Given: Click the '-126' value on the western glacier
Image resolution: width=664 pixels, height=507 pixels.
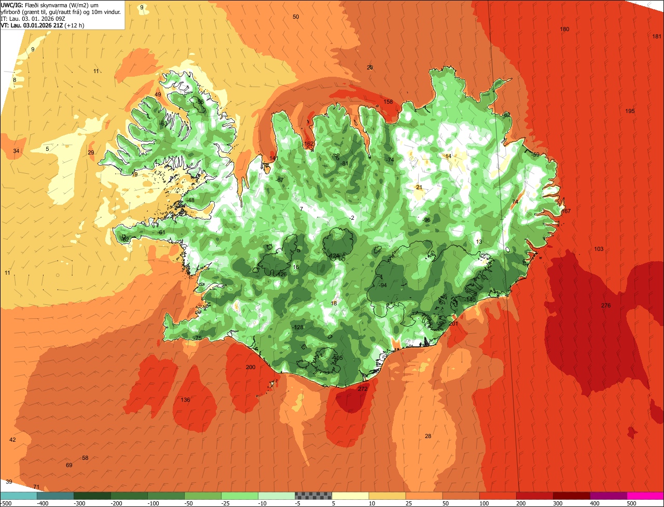Looking at the screenshot, I should click(x=281, y=274).
